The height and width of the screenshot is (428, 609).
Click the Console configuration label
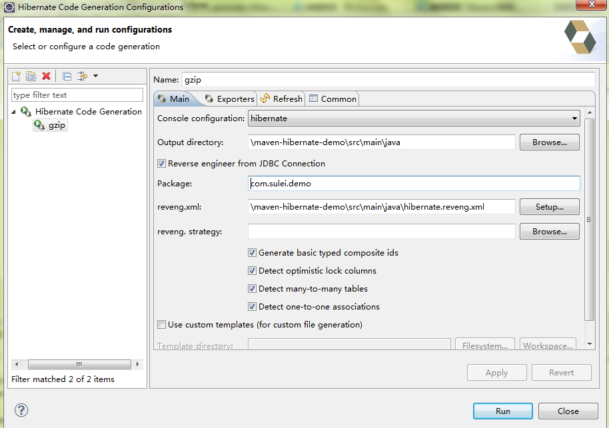coord(201,118)
